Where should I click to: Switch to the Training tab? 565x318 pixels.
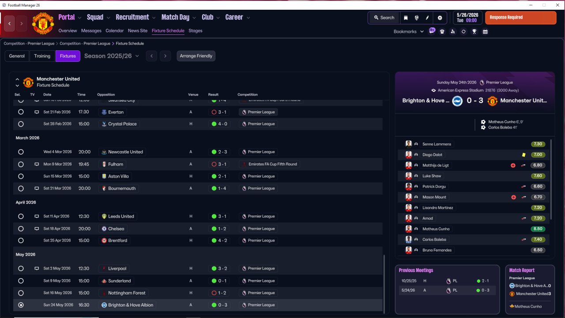[42, 56]
